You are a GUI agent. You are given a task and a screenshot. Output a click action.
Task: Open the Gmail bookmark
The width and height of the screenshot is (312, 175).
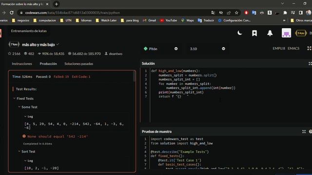click(x=150, y=20)
